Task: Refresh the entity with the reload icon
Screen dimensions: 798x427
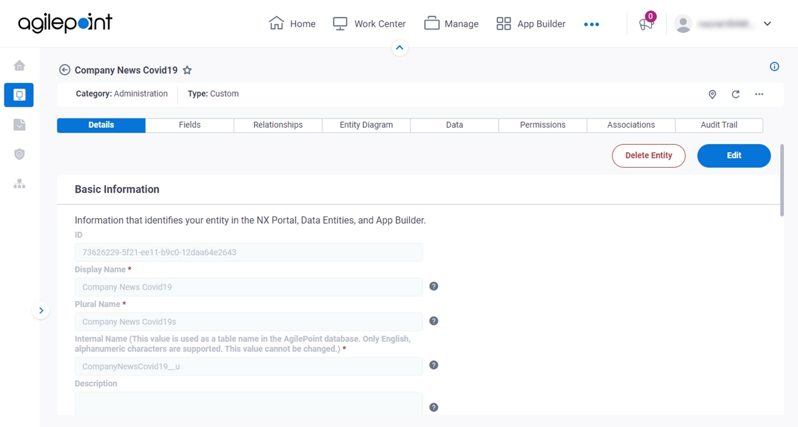Action: 736,94
